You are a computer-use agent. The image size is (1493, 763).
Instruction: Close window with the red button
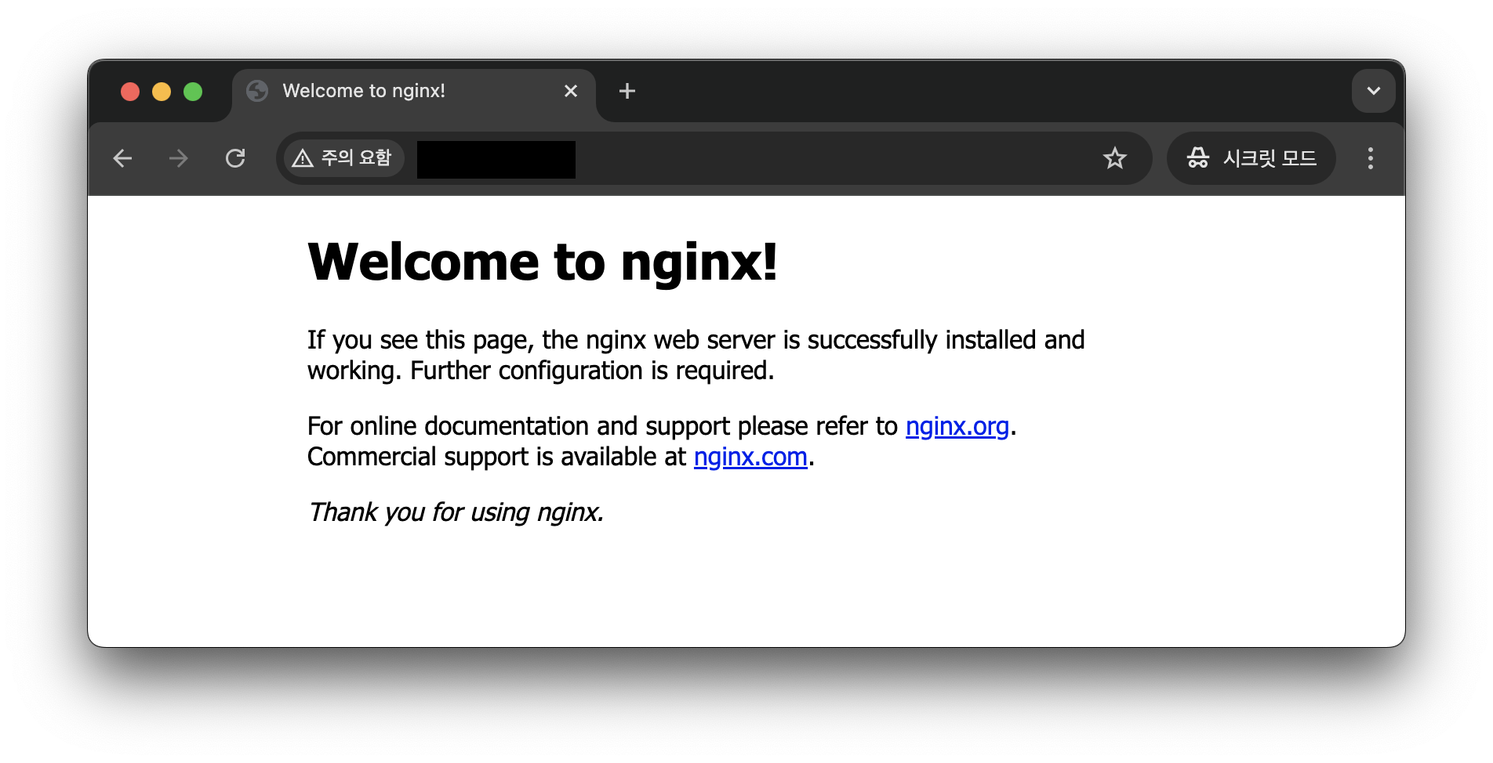click(x=130, y=92)
